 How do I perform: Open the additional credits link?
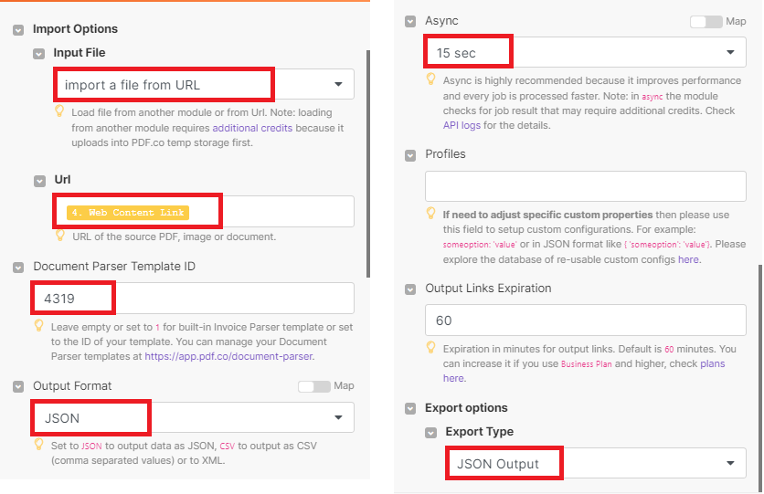pyautogui.click(x=252, y=128)
